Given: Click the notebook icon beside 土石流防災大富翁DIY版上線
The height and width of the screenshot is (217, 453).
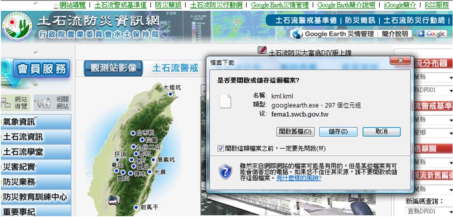Looking at the screenshot, I should click(262, 50).
